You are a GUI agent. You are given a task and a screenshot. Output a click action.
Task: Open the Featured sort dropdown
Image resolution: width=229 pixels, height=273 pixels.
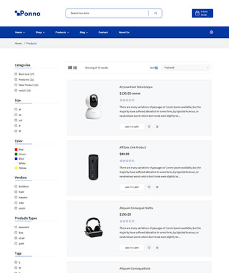(186, 68)
